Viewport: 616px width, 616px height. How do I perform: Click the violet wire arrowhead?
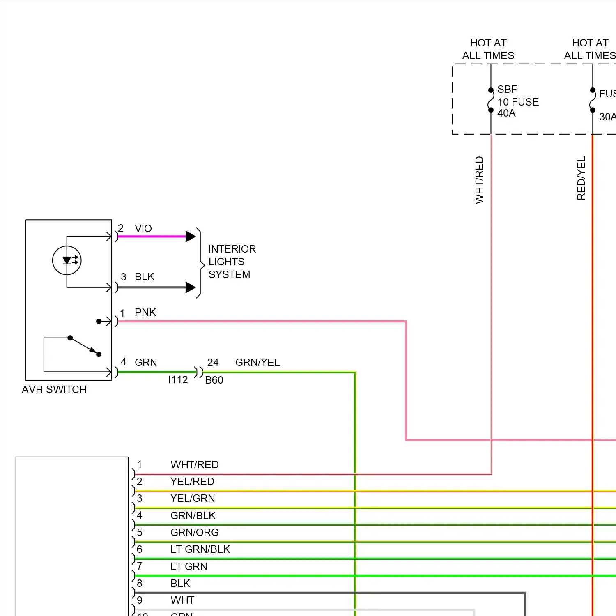tap(191, 237)
